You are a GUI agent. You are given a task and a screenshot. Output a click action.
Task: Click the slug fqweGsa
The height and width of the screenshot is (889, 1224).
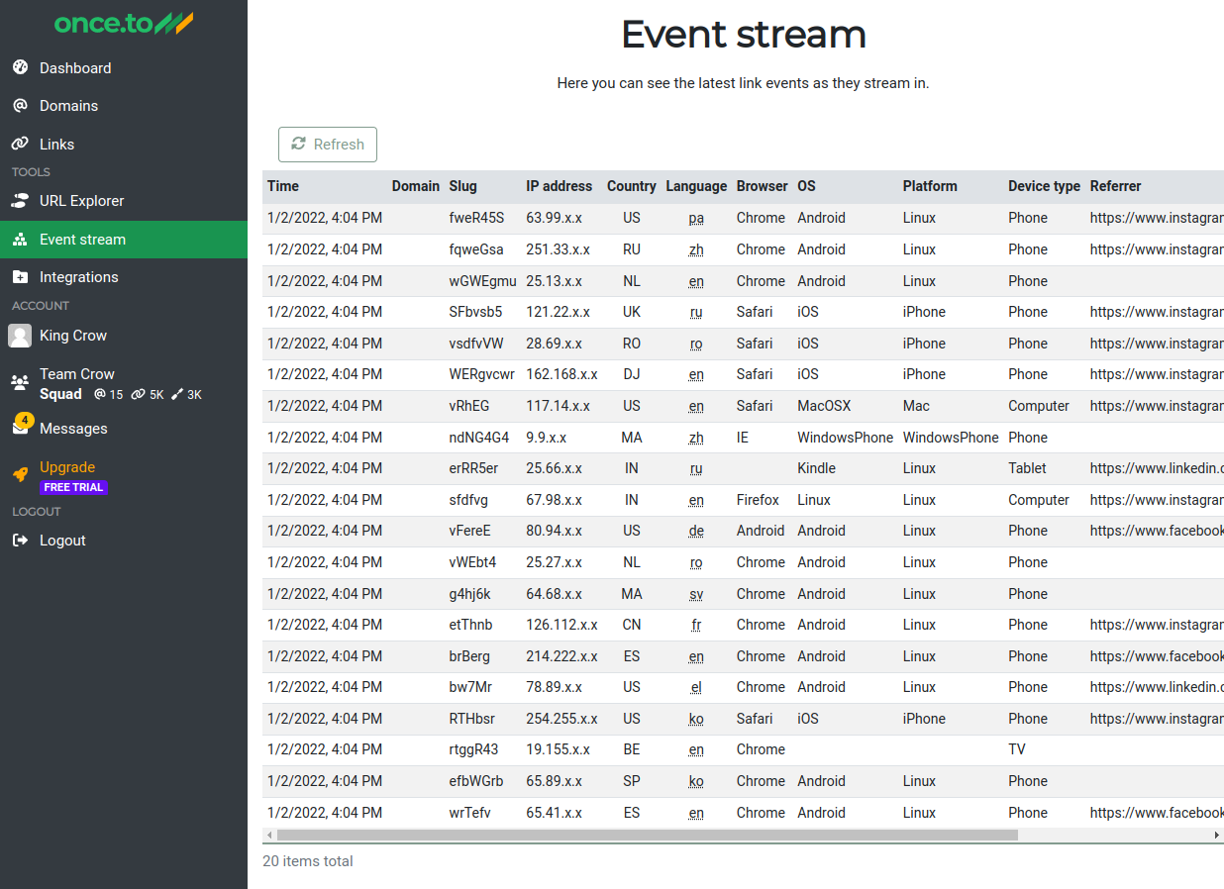[476, 249]
